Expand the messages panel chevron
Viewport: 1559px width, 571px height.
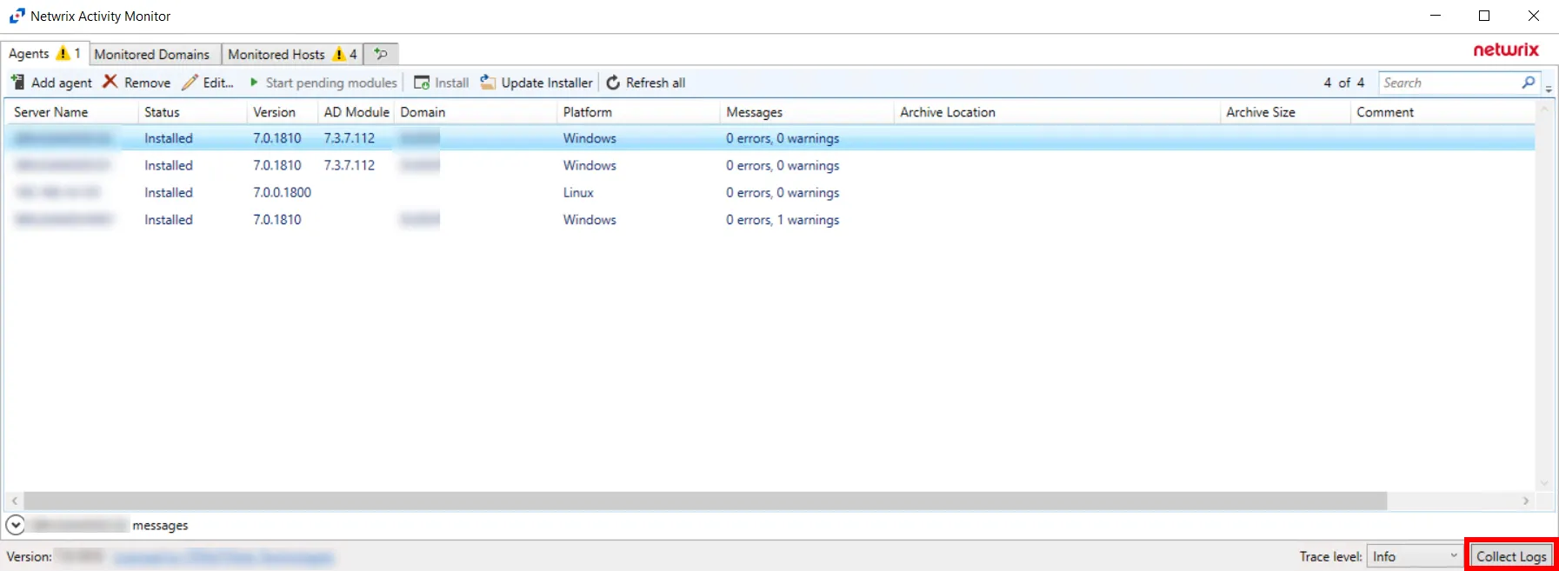click(x=15, y=525)
